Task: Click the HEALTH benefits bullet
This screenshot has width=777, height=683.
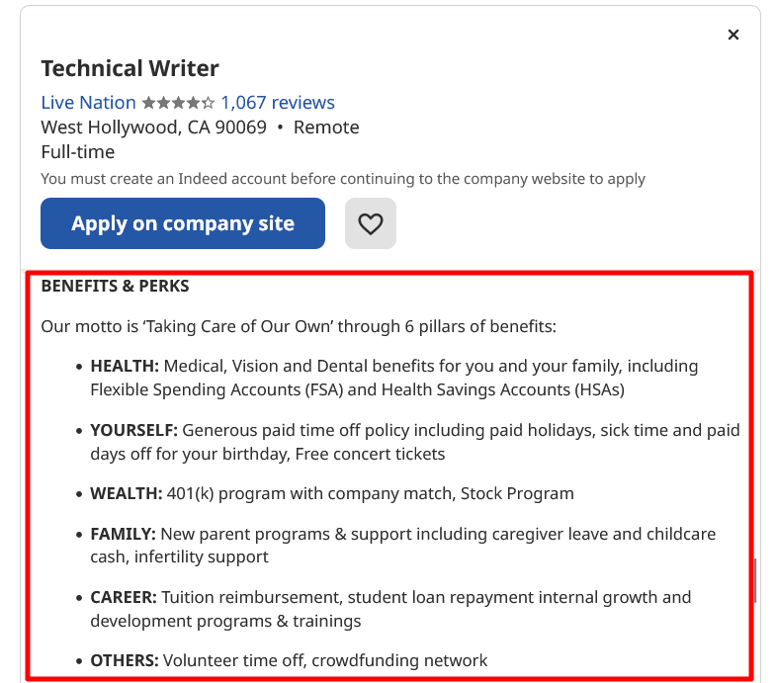Action: click(x=393, y=378)
